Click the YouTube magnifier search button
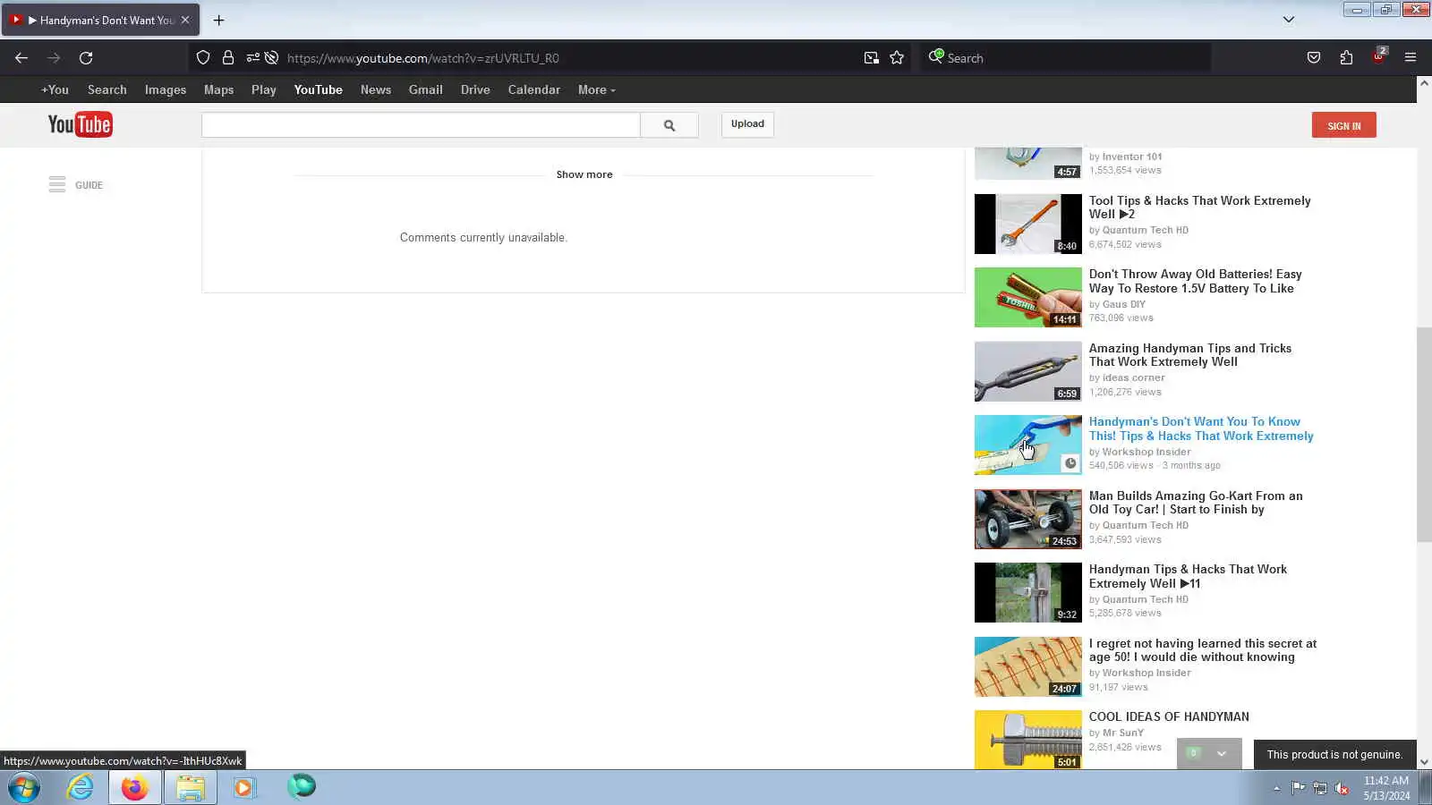 [669, 125]
